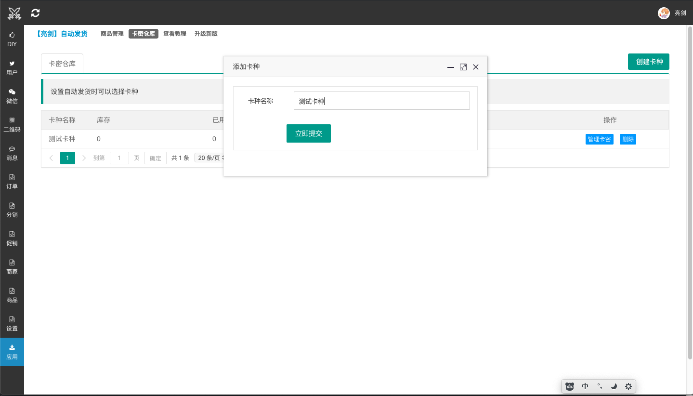
Task: Select page 1 in pagination
Action: click(67, 158)
